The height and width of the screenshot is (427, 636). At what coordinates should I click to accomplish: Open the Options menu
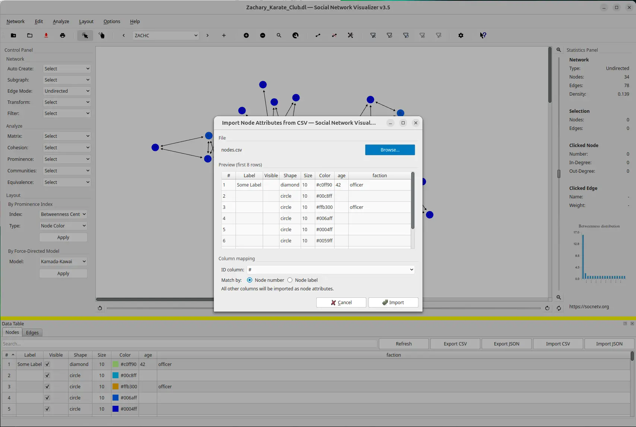coord(112,21)
